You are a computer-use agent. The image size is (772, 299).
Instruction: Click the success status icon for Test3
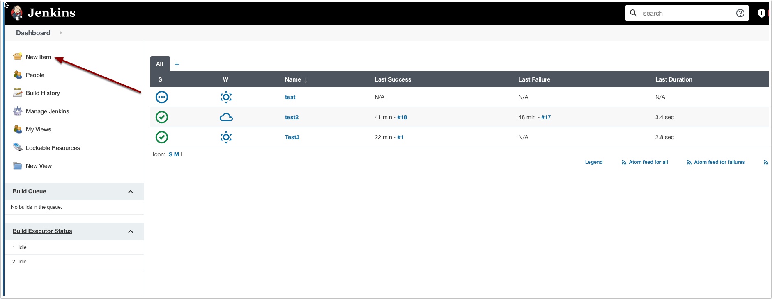[x=162, y=137]
